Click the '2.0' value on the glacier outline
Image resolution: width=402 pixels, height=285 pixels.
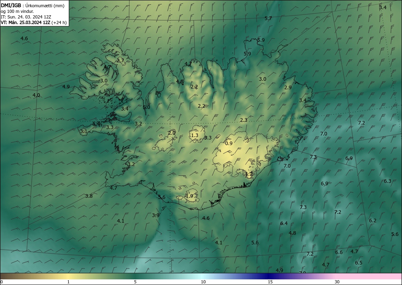tap(172, 133)
